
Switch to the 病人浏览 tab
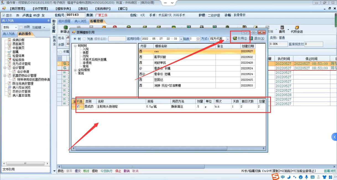point(80,21)
